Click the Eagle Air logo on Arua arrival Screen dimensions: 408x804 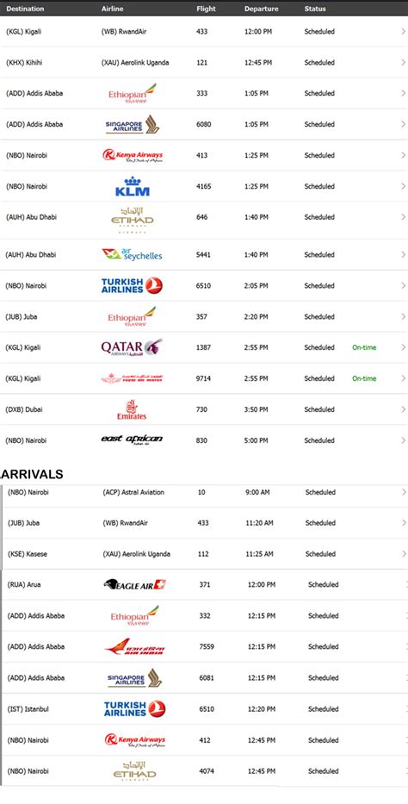134,584
